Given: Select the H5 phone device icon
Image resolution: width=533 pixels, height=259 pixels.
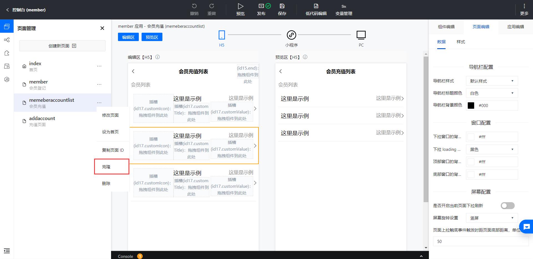Looking at the screenshot, I should point(222,35).
